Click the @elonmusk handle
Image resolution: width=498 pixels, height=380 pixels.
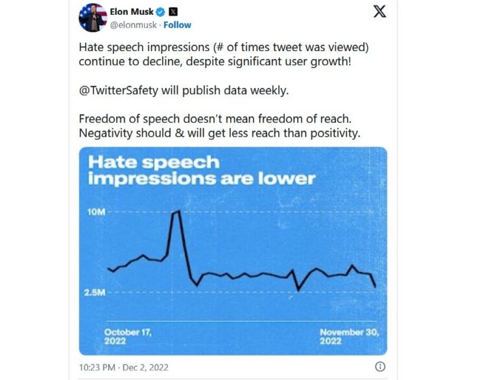[134, 25]
